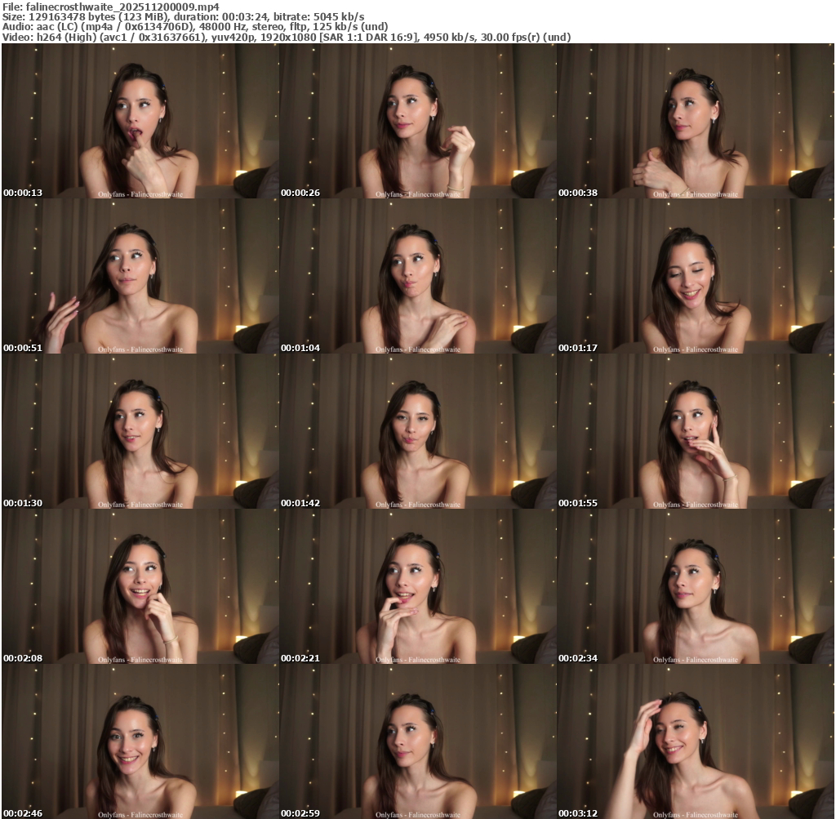Click the File name line in header
The width and height of the screenshot is (836, 819).
[111, 7]
